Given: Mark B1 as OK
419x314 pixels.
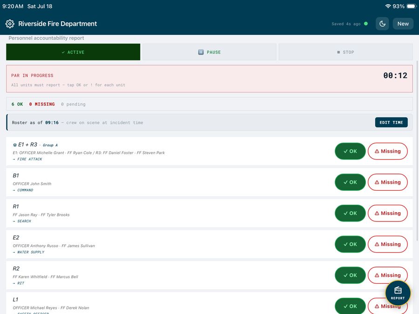Looking at the screenshot, I should coord(350,182).
